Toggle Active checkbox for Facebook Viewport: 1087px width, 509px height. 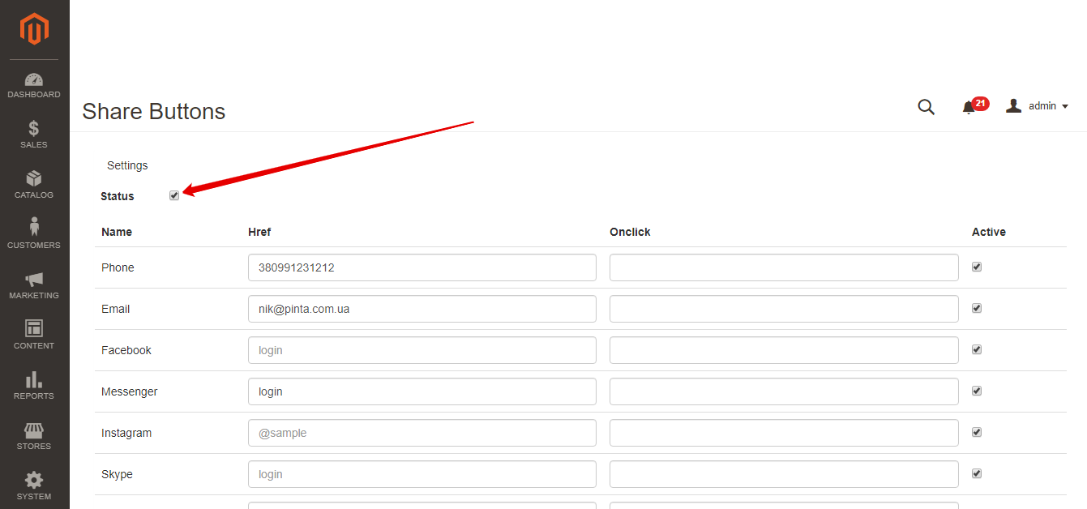(x=977, y=349)
